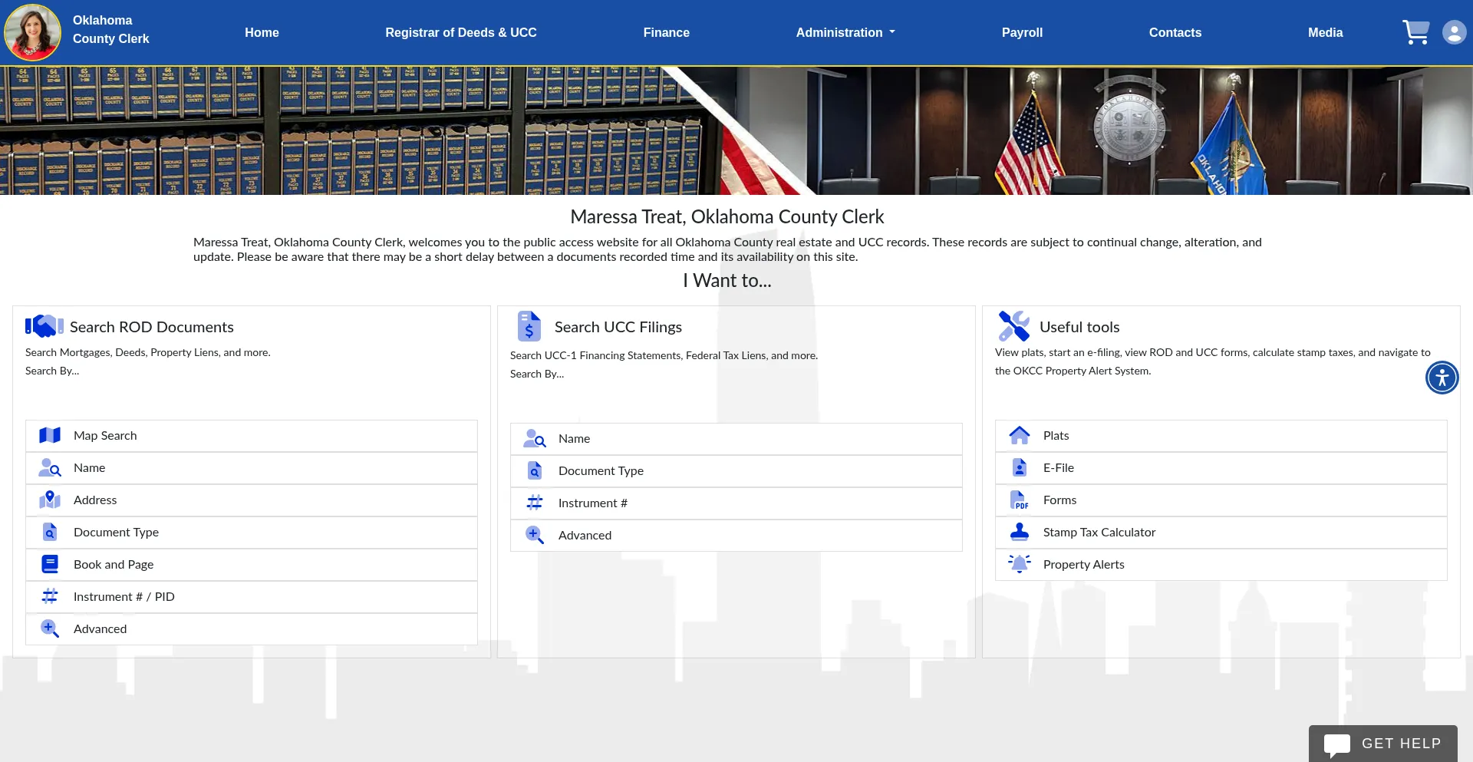
Task: Click the Forms PDF icon
Action: click(1019, 500)
